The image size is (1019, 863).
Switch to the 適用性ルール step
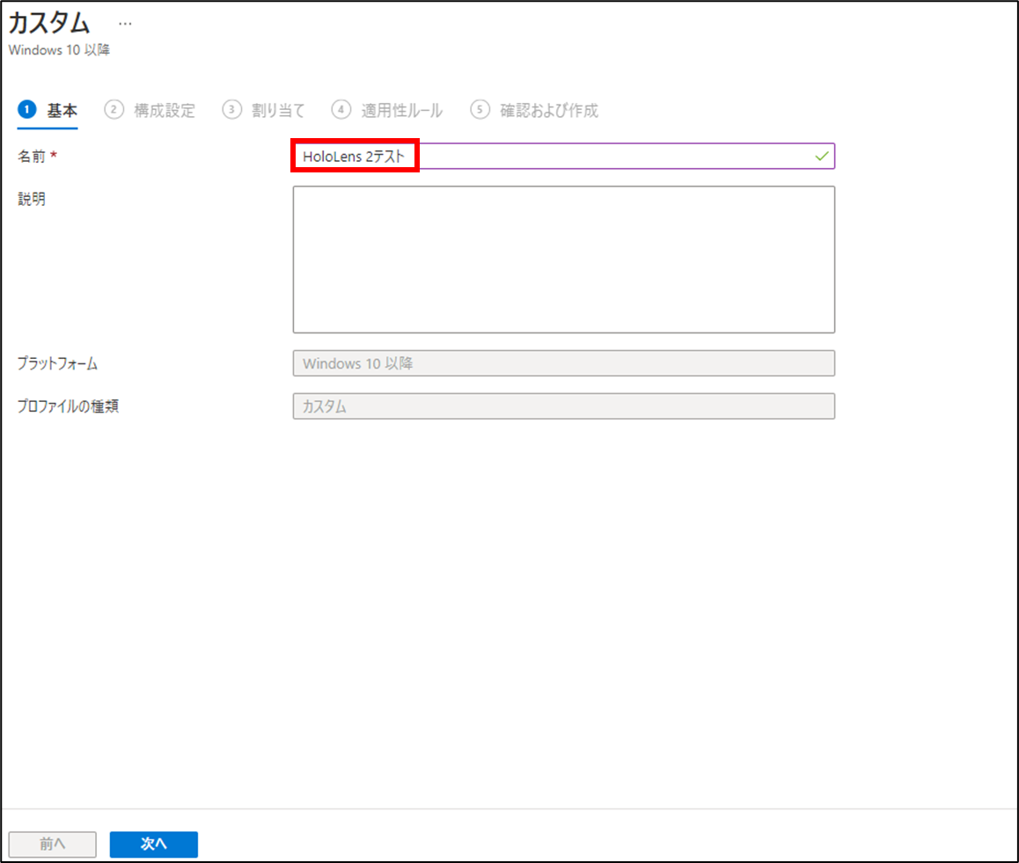[387, 111]
